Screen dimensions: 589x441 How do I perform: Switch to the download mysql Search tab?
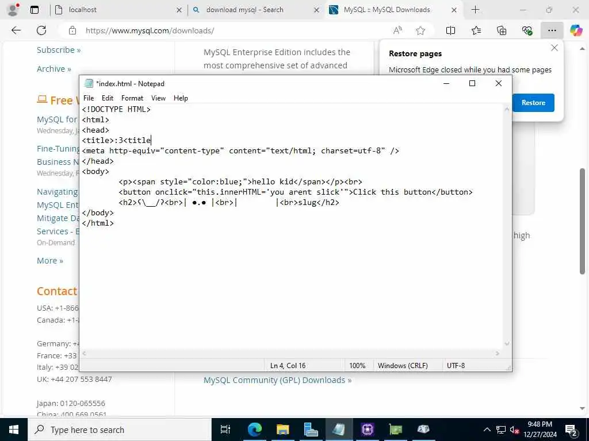(256, 10)
